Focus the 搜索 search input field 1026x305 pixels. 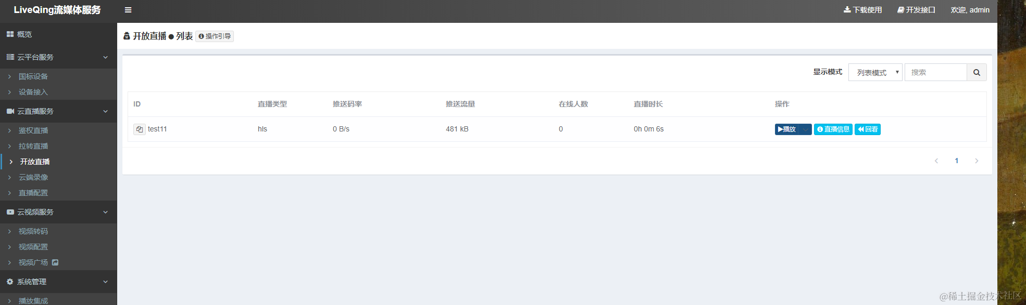click(x=935, y=72)
